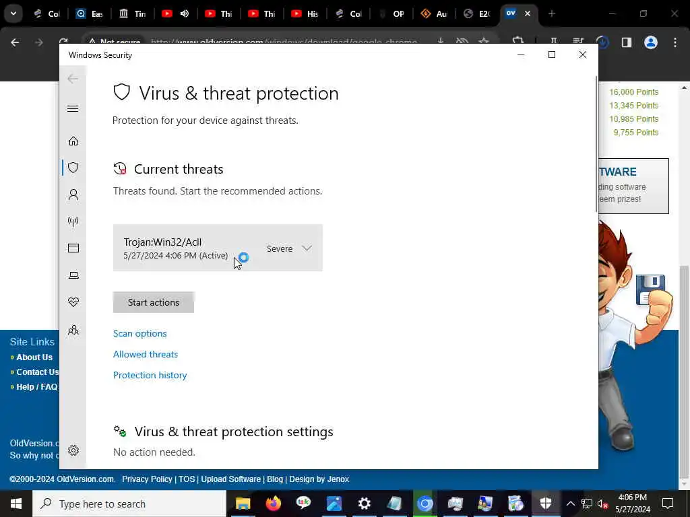690x517 pixels.
Task: Click the Severe severity label
Action: pyautogui.click(x=280, y=248)
